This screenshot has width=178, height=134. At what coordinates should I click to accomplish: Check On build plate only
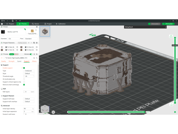[x=24, y=79]
